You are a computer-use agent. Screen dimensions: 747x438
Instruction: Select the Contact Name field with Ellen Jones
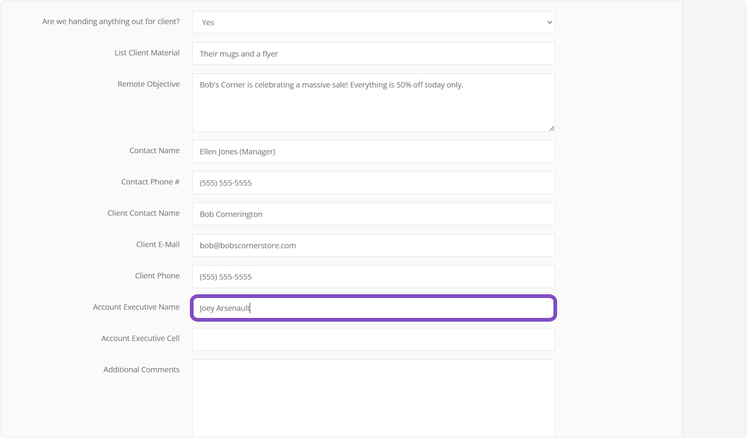pos(373,151)
